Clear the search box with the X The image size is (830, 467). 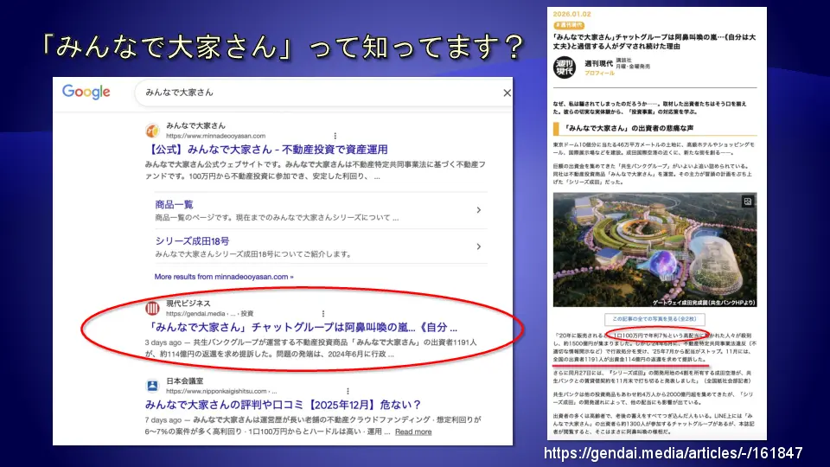[x=507, y=93]
